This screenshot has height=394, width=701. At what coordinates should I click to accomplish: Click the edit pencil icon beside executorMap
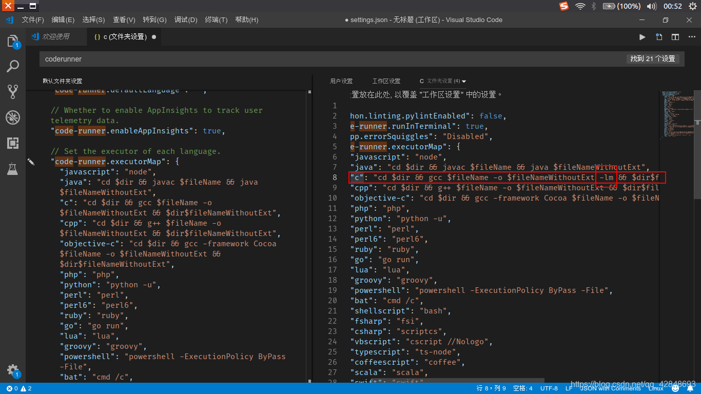(x=31, y=161)
